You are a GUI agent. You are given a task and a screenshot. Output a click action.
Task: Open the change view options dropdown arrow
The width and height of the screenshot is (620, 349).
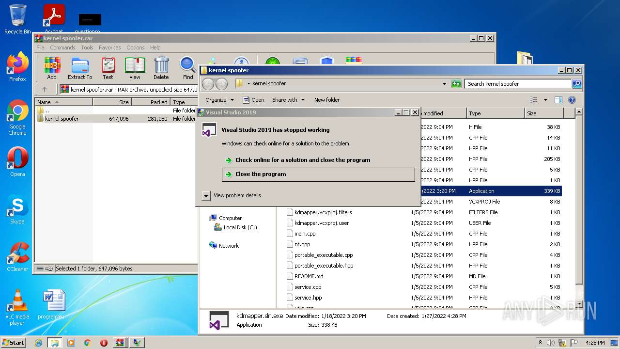coord(545,100)
